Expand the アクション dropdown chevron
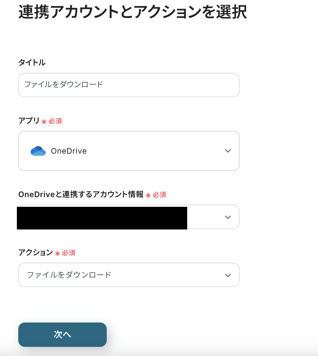The height and width of the screenshot is (356, 318). pyautogui.click(x=228, y=275)
